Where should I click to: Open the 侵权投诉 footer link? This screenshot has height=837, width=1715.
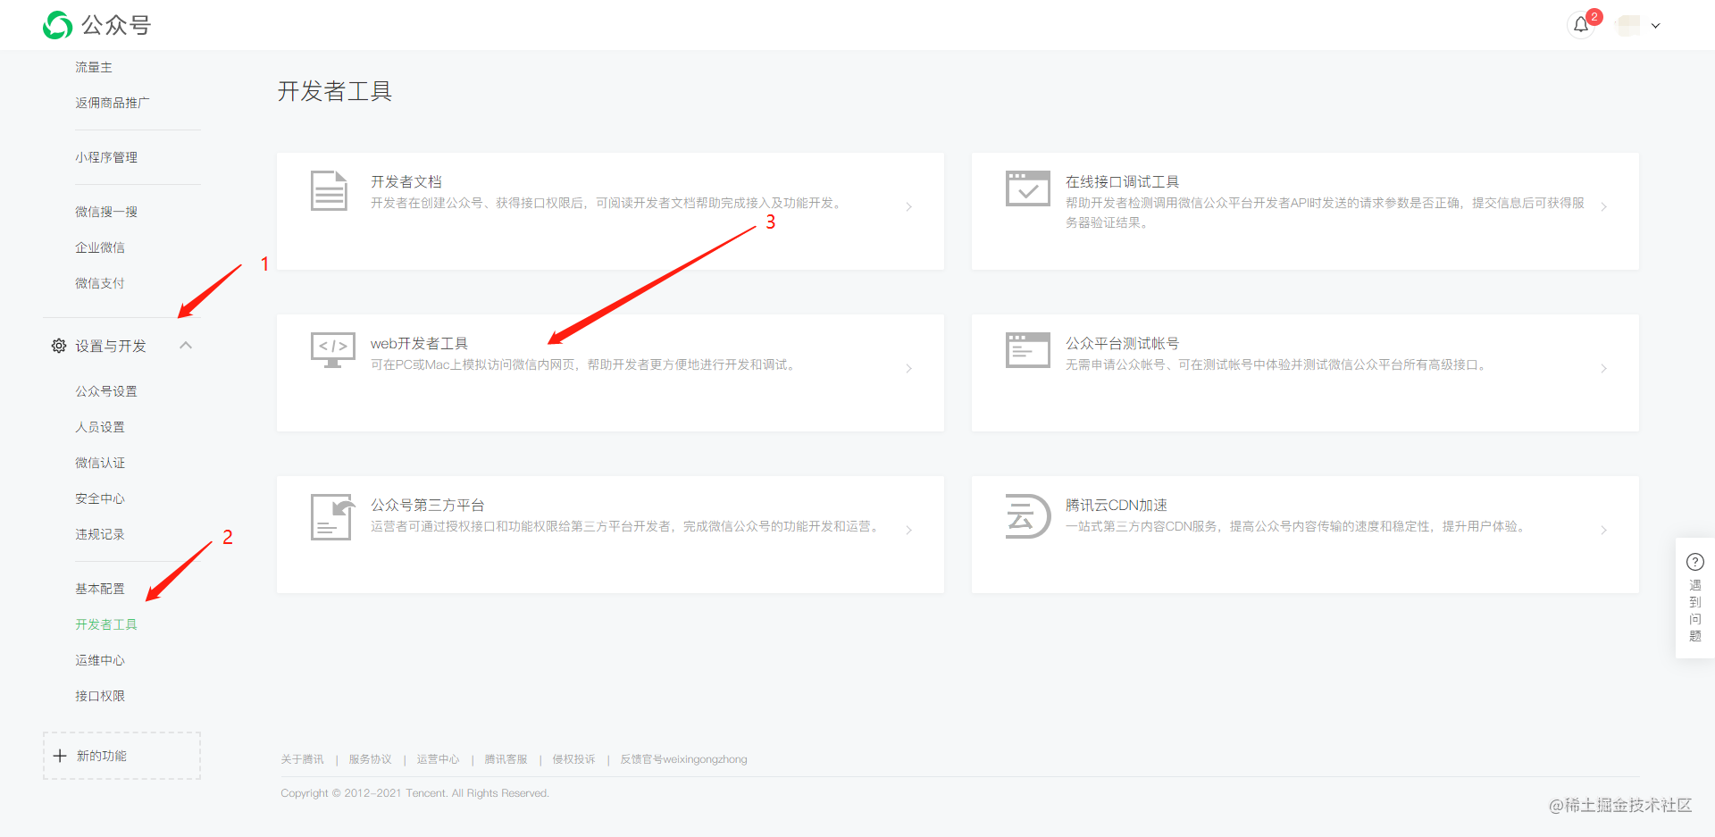573,759
